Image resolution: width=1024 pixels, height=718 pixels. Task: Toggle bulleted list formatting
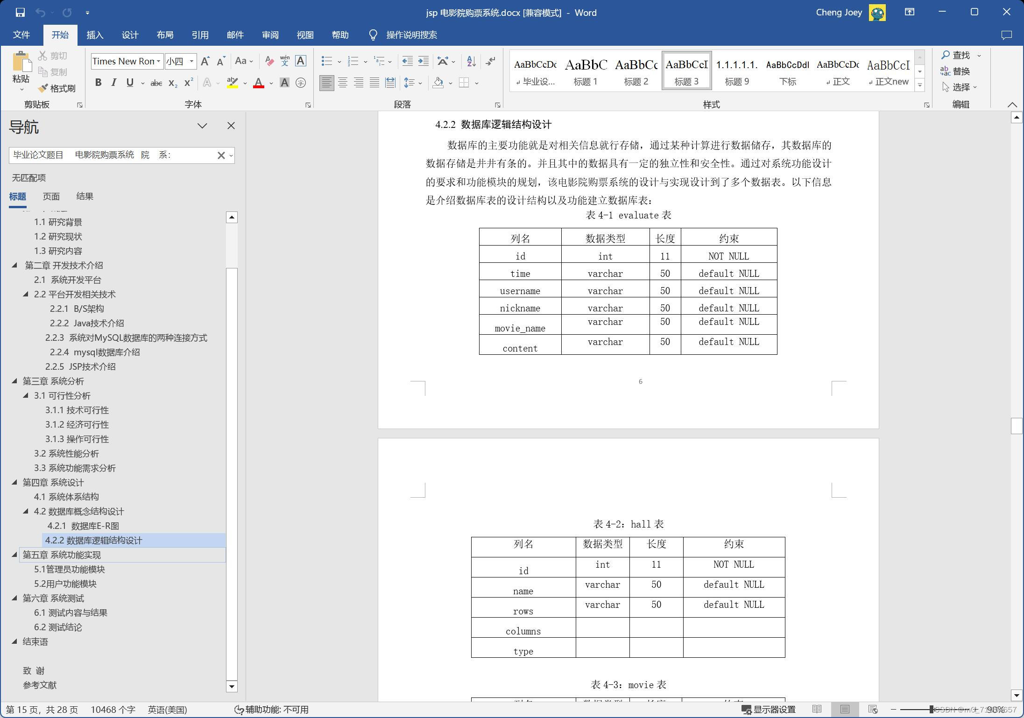tap(327, 61)
